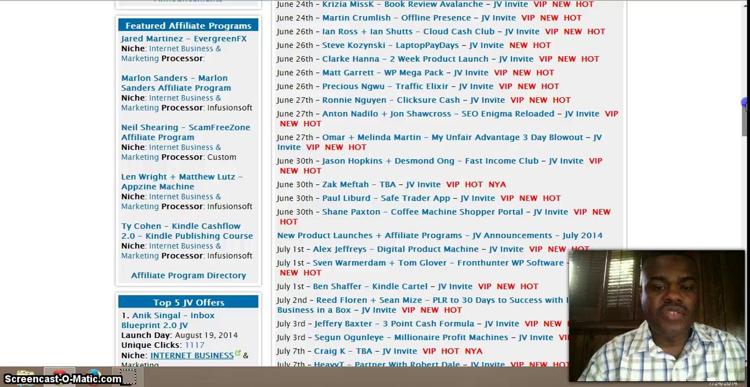This screenshot has width=750, height=387.
Task: Open Anton Nadilo SEO Enigma Reloaded invite
Action: (460, 114)
